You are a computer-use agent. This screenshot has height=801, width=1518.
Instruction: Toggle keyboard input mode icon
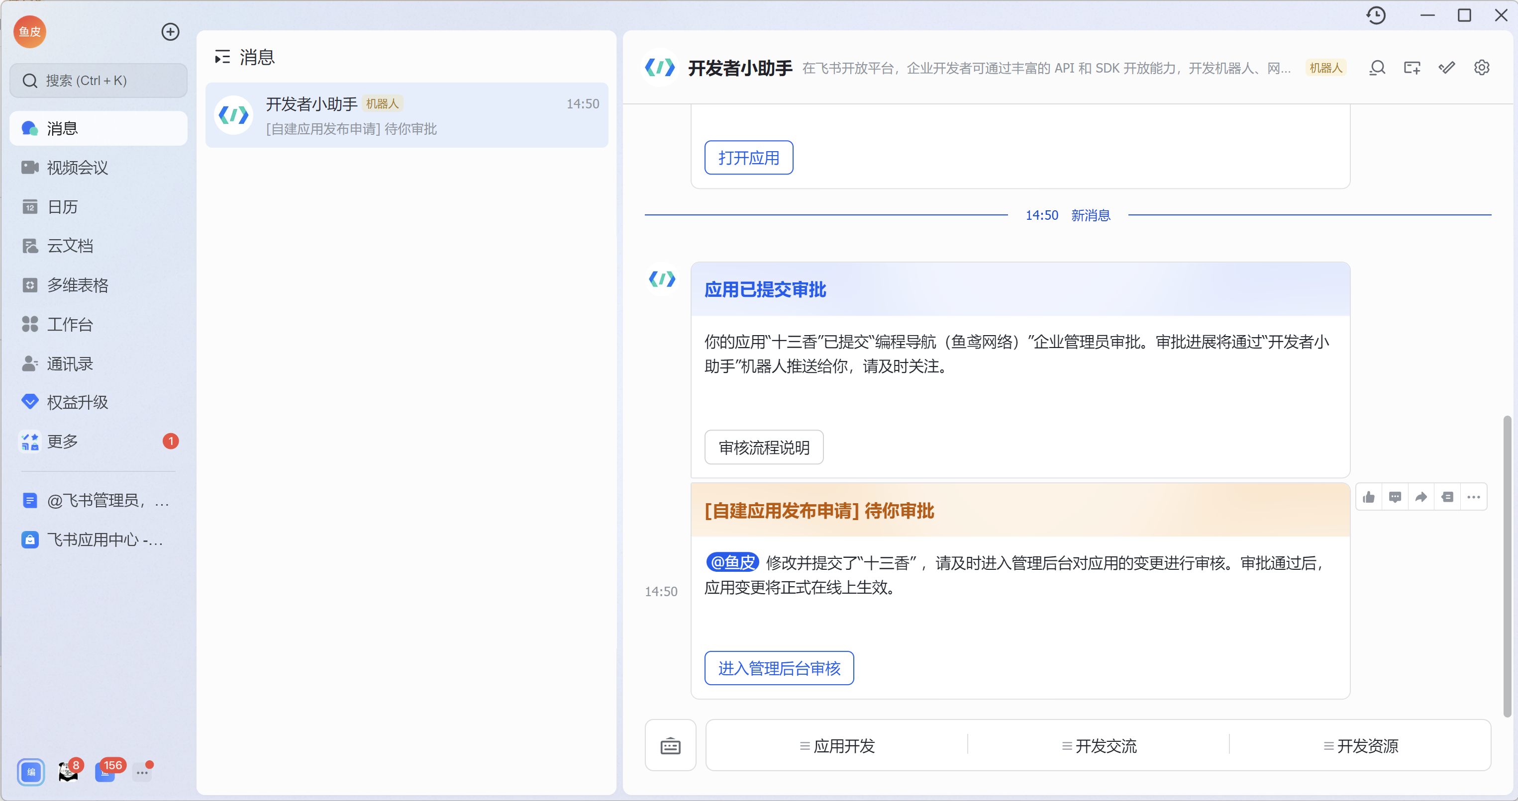pos(670,746)
